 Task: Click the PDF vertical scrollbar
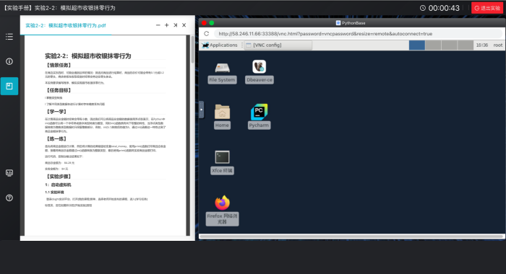[x=193, y=49]
